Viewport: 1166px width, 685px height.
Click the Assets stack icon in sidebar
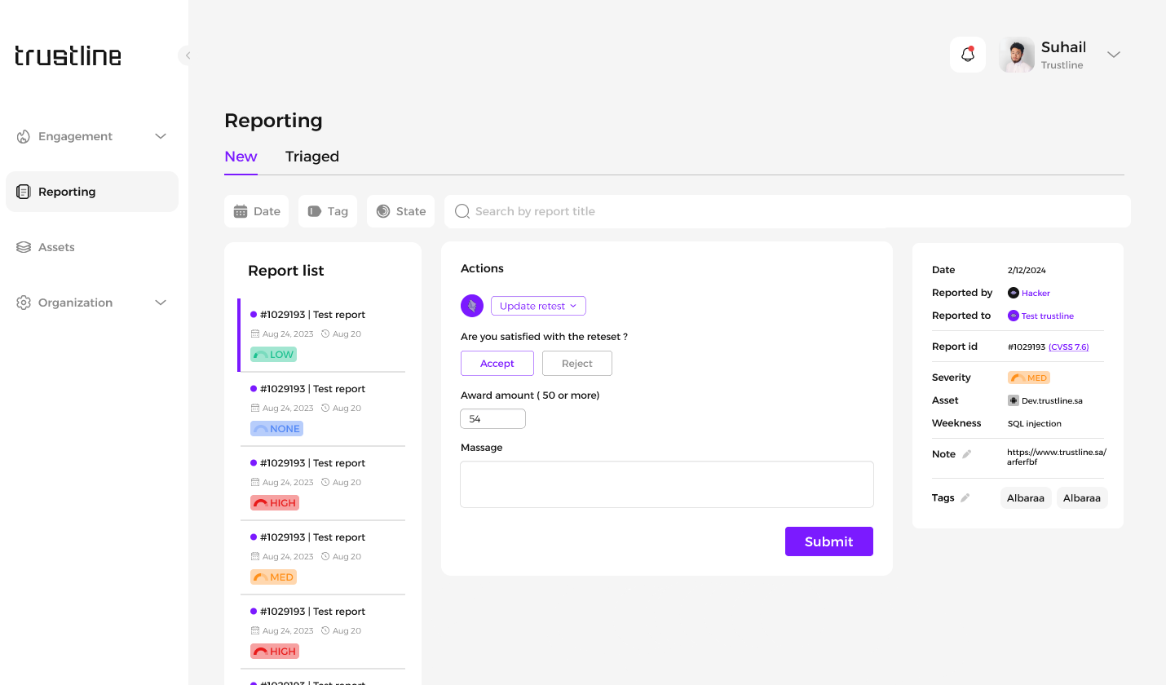(24, 247)
